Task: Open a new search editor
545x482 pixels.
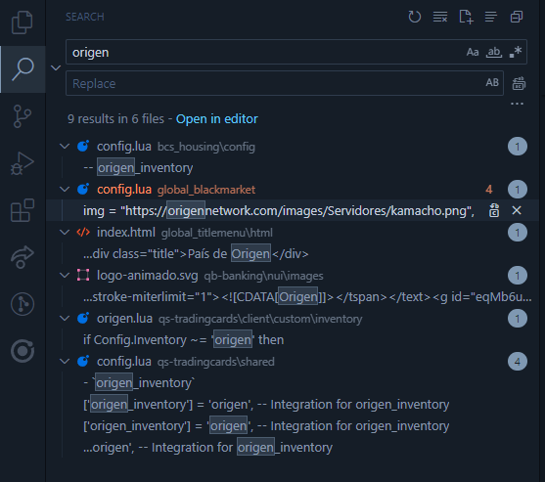Action: (466, 17)
